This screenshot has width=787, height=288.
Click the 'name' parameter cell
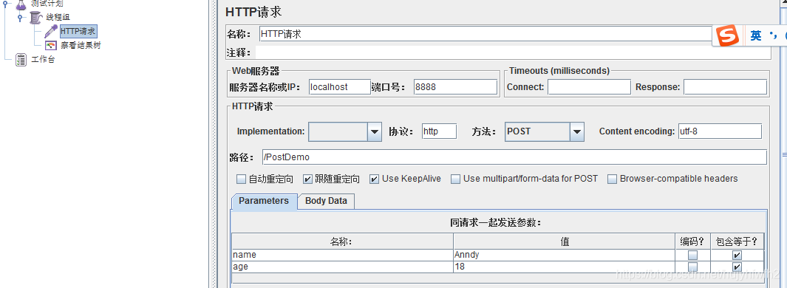[342, 255]
